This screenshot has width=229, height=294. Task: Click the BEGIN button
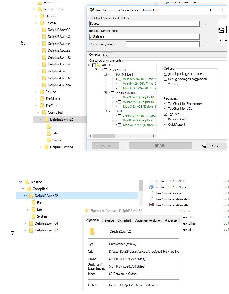coord(160,146)
